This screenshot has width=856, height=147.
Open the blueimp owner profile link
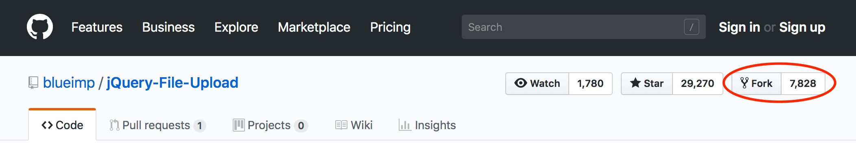(x=69, y=83)
